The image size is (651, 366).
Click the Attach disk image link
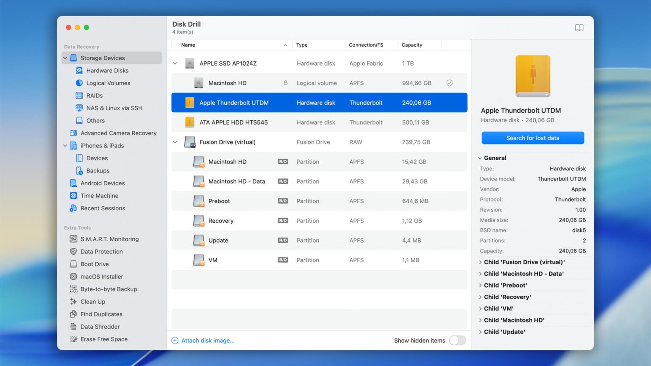[208, 341]
